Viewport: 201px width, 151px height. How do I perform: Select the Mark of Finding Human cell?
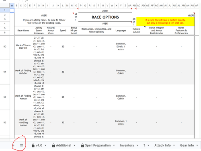(x=23, y=97)
